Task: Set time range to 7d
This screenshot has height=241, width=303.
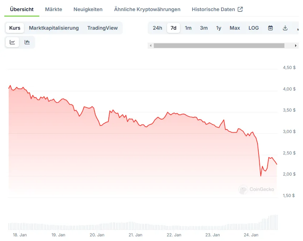Action: pyautogui.click(x=174, y=28)
